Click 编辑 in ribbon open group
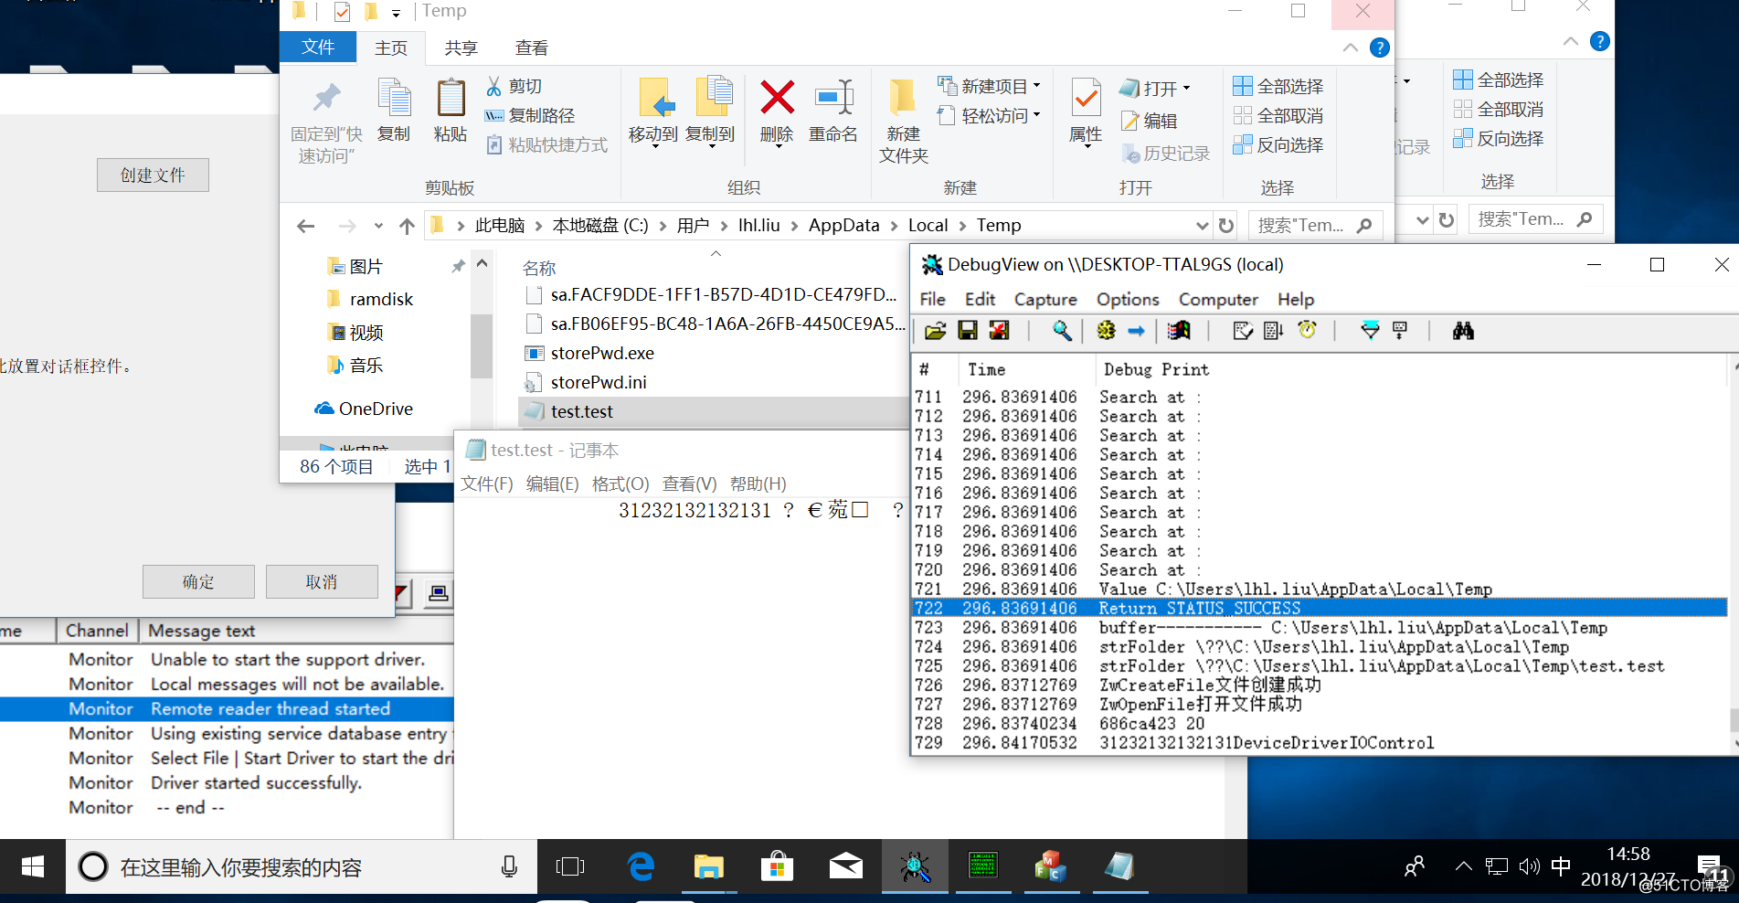This screenshot has height=903, width=1739. tap(1150, 121)
